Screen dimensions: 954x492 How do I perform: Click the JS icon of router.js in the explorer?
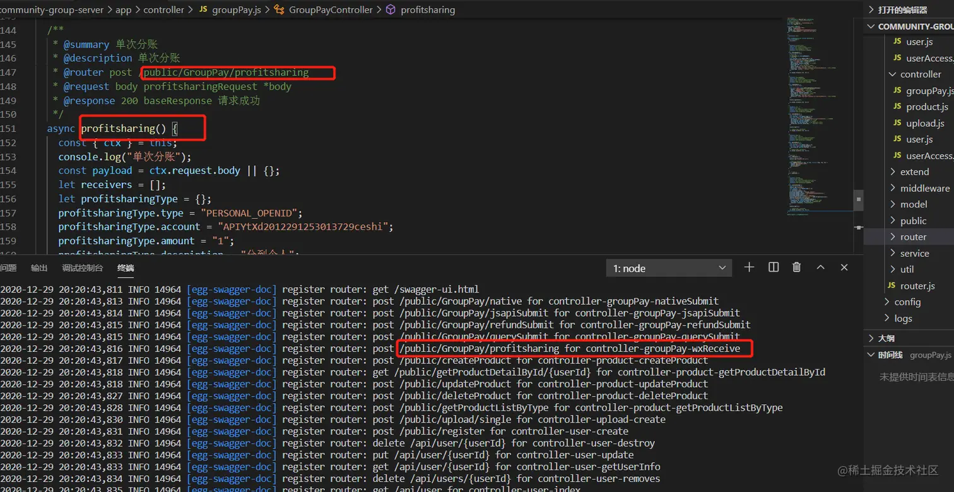click(x=891, y=286)
